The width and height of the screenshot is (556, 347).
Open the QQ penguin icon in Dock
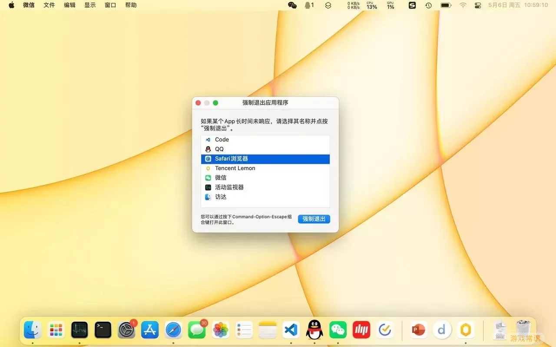[x=314, y=330]
